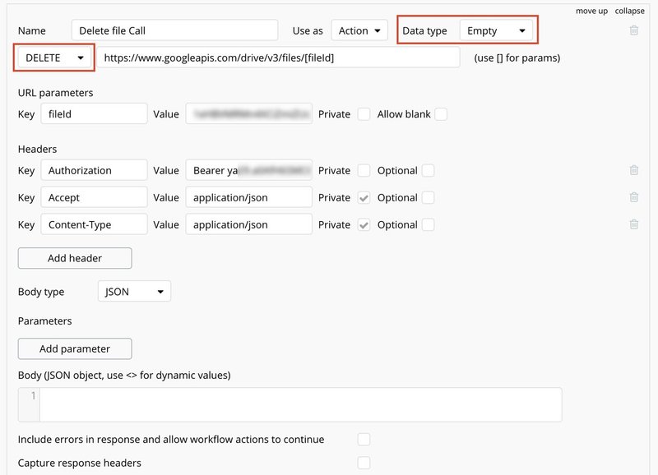Uncheck Private for the Content-Type header

364,224
